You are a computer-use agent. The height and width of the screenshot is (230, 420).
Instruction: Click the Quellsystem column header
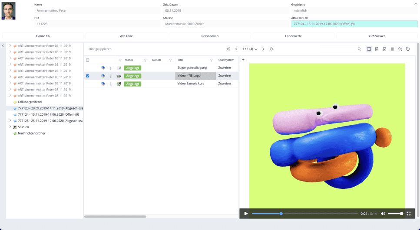(226, 60)
